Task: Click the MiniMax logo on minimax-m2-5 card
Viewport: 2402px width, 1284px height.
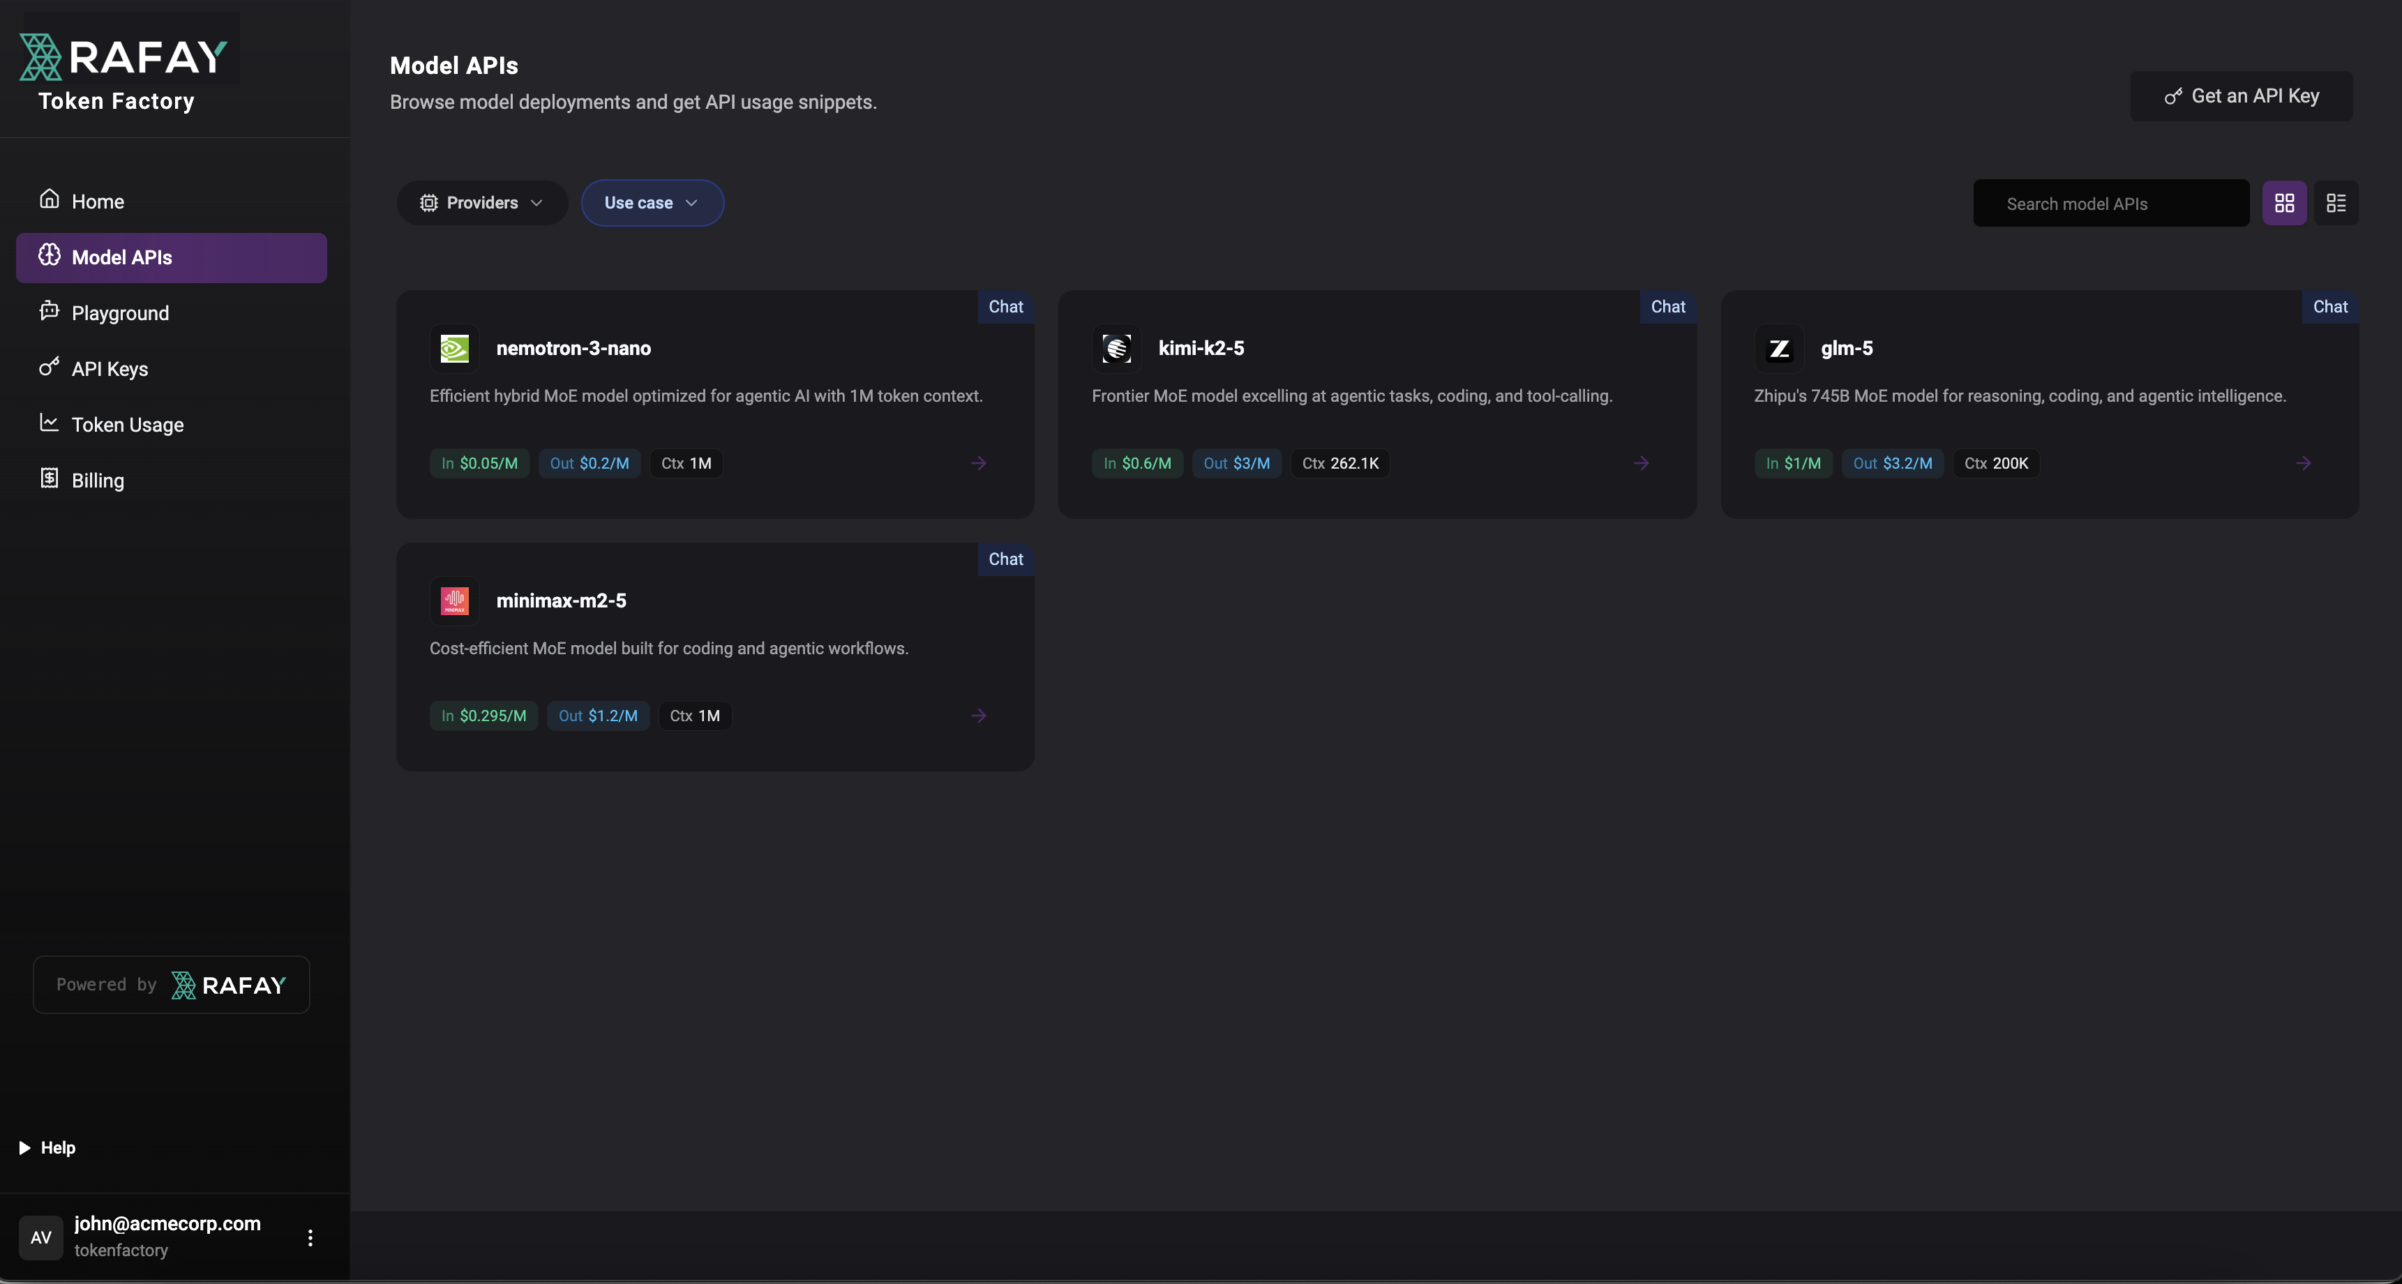Action: 454,600
